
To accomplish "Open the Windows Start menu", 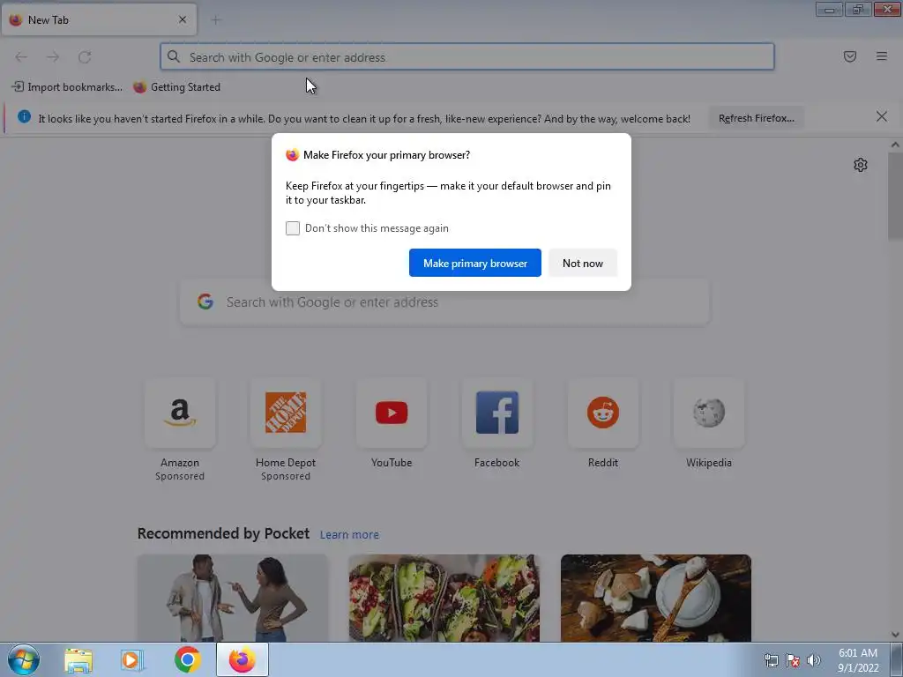I will [24, 659].
